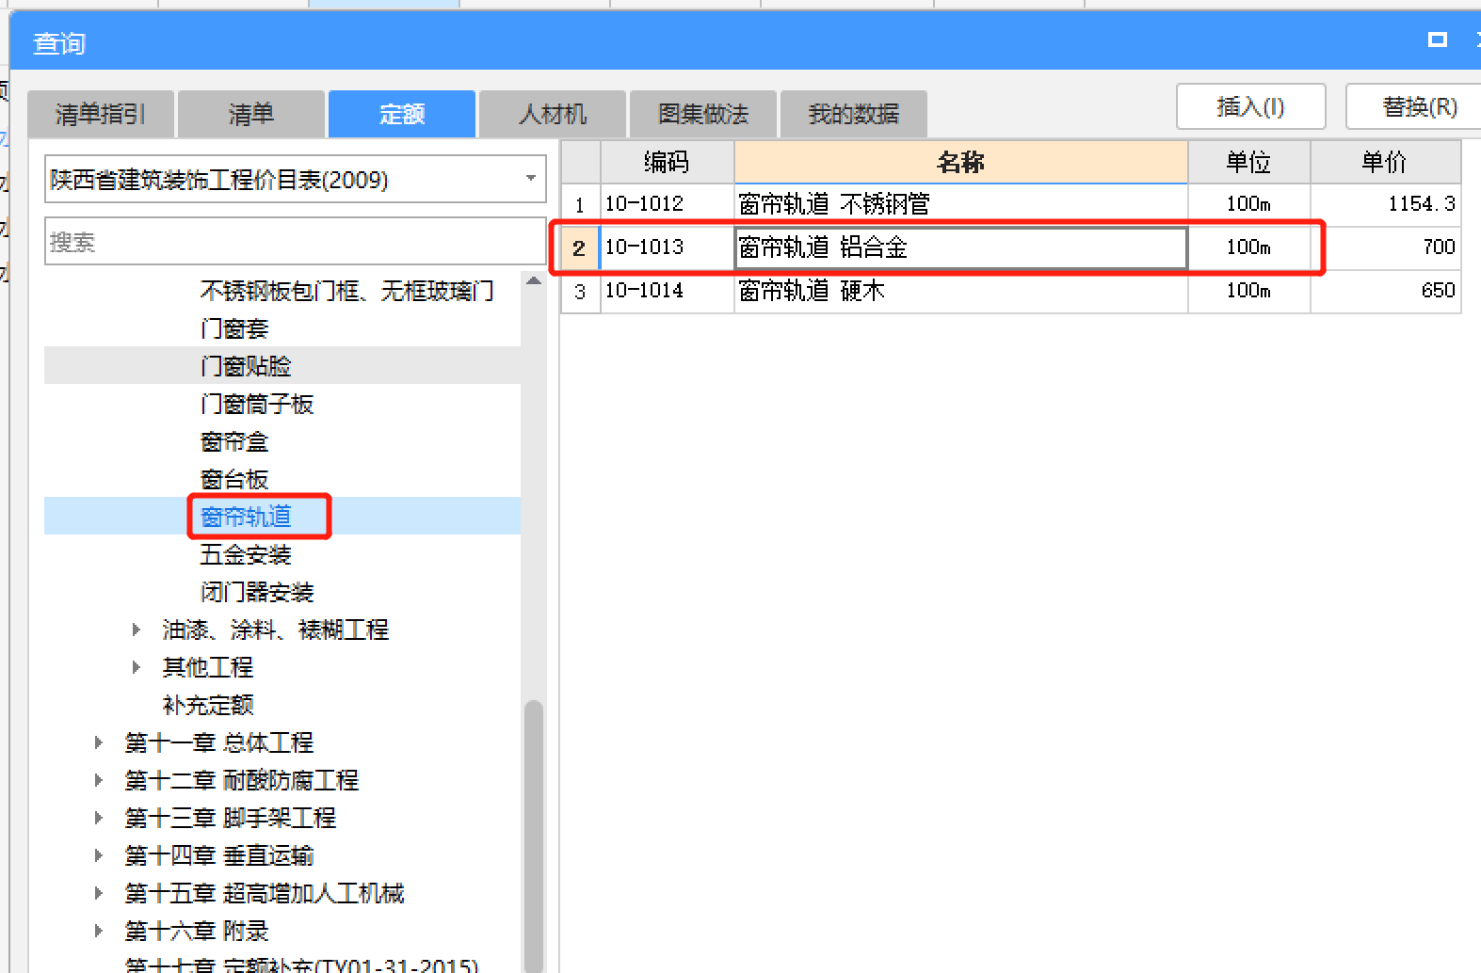1481x973 pixels.
Task: Select 第十二章 耐酸防腐工程 label
Action: [x=242, y=780]
